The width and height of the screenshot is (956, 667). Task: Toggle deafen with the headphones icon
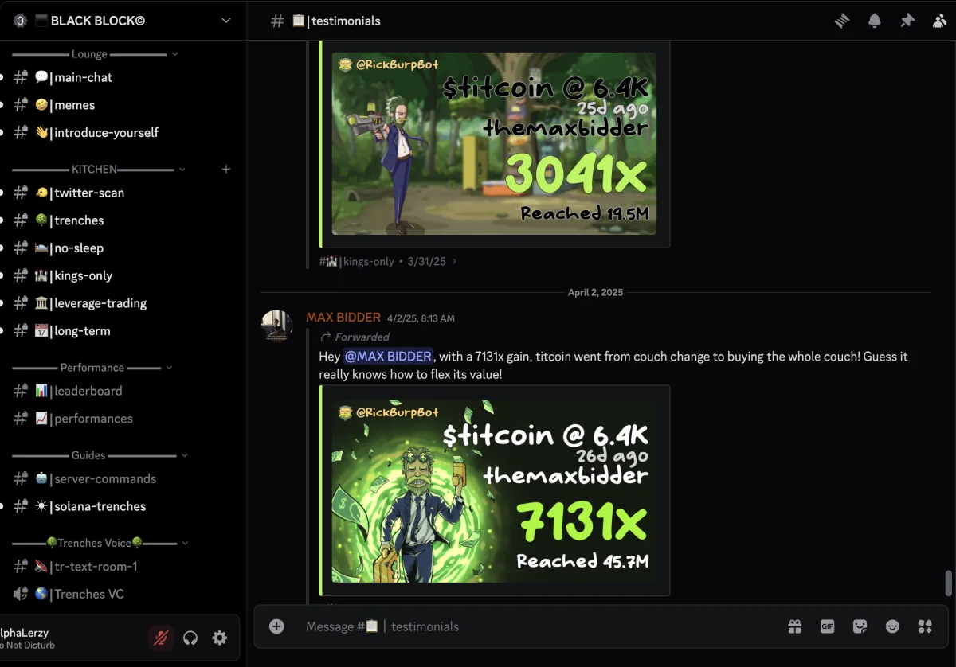point(190,638)
